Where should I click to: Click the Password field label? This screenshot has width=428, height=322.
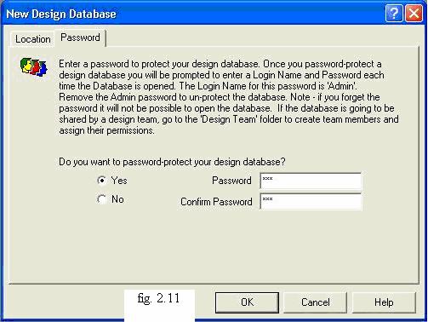[231, 181]
